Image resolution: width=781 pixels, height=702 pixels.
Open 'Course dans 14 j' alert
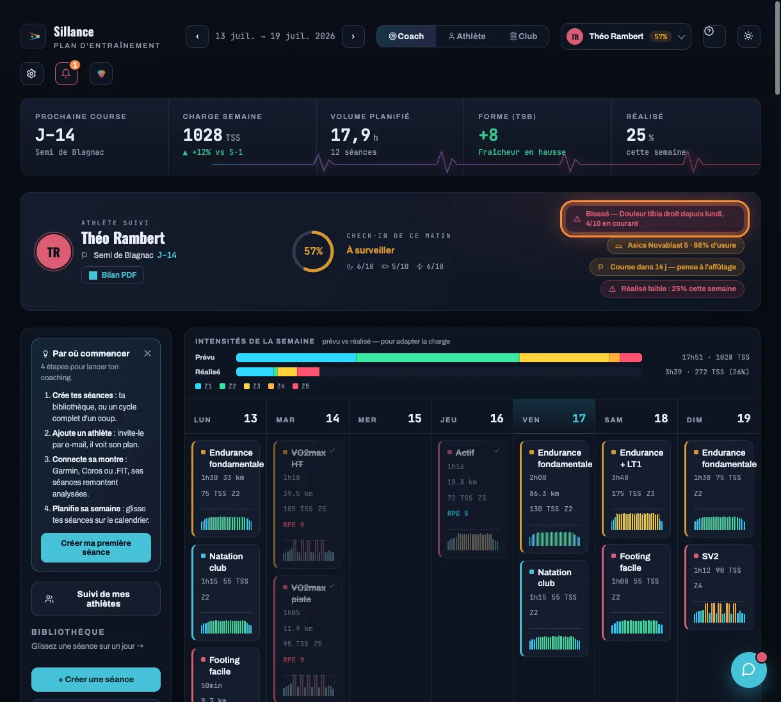click(666, 267)
